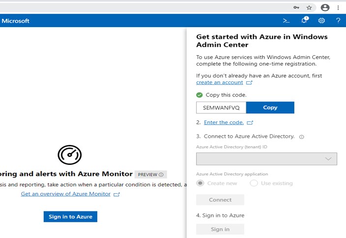This screenshot has height=238, width=346.
Task: Click the Azure Monitor gauge icon
Action: pos(70,155)
